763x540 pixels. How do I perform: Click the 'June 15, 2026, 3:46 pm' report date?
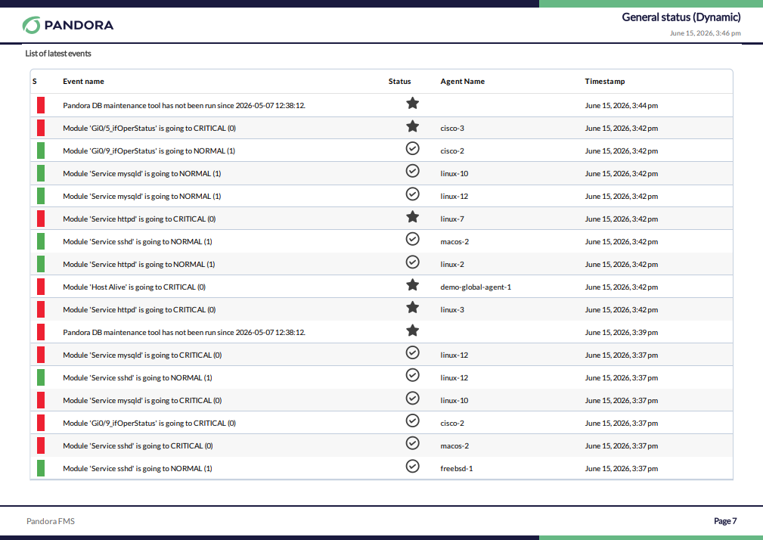pyautogui.click(x=705, y=33)
